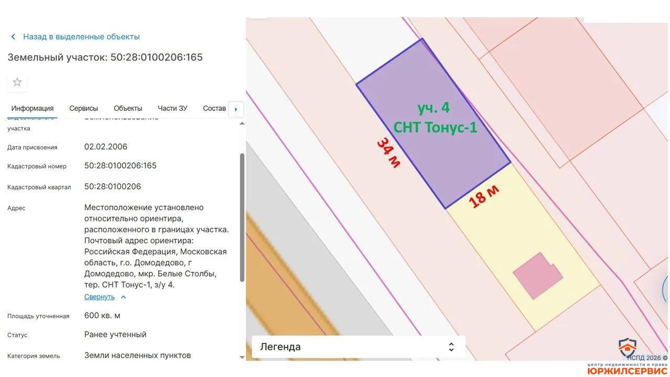Collapse the address with Свернуть link

tap(99, 297)
